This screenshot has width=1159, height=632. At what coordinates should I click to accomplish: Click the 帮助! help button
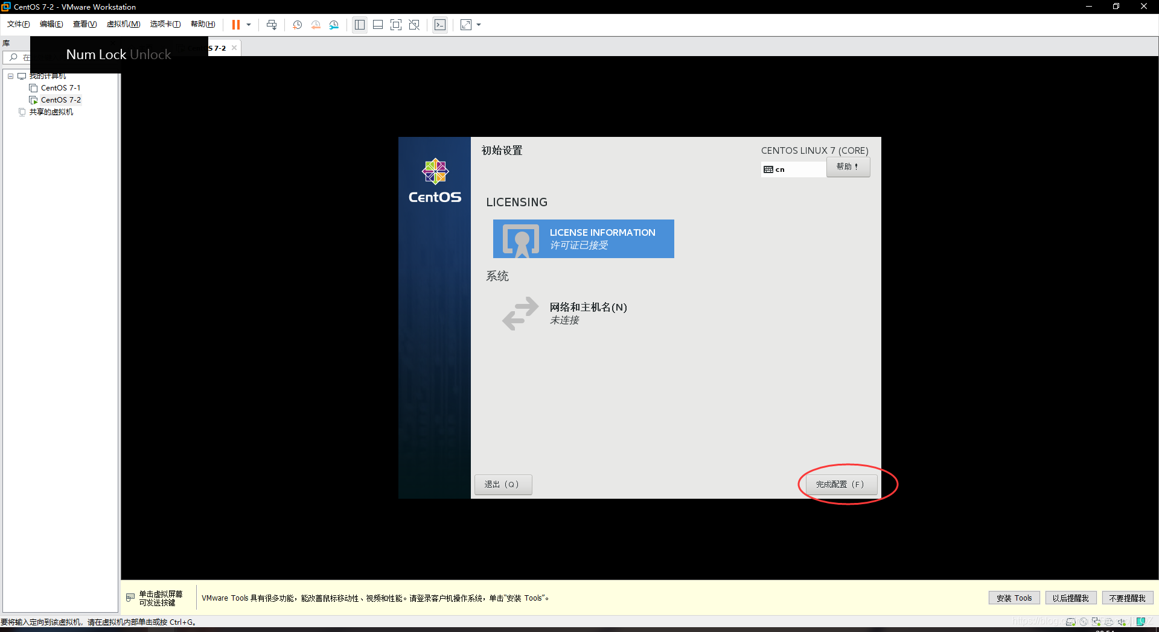point(848,166)
